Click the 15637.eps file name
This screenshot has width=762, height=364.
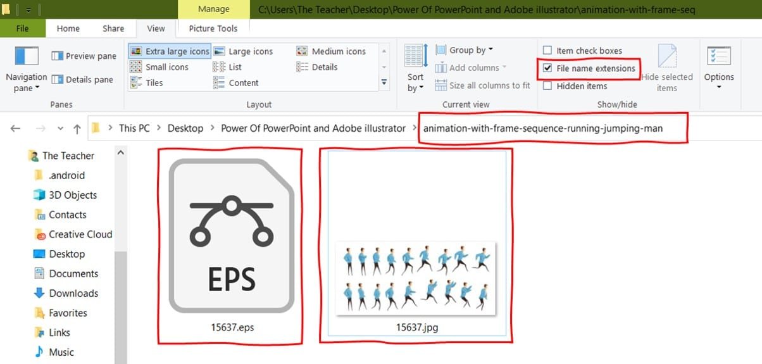pos(232,328)
